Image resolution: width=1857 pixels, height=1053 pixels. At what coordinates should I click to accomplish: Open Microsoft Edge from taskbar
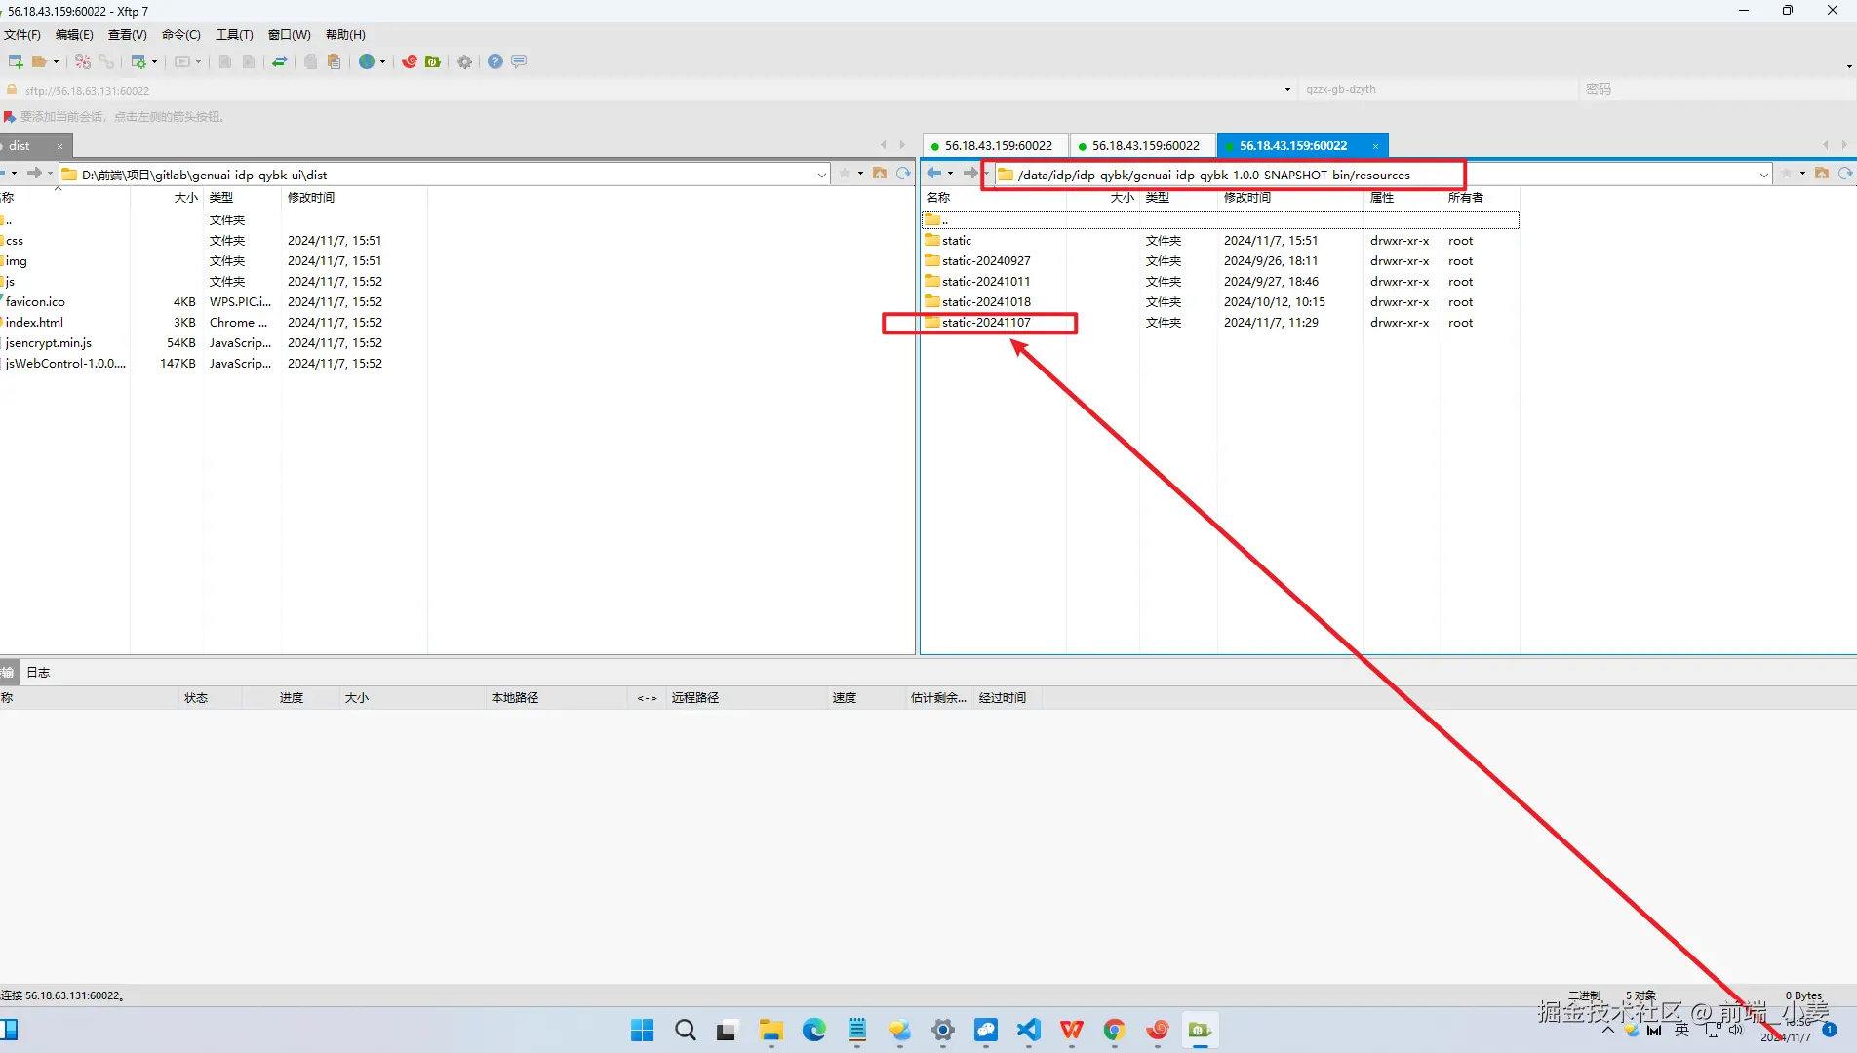pos(813,1031)
